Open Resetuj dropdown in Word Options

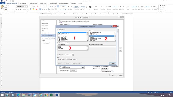104,69
